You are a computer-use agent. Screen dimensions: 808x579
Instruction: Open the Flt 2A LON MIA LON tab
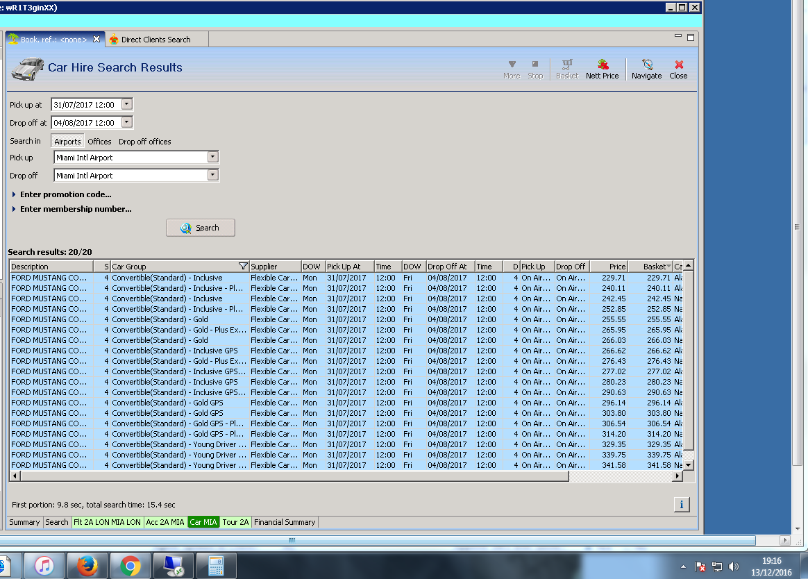tap(107, 522)
